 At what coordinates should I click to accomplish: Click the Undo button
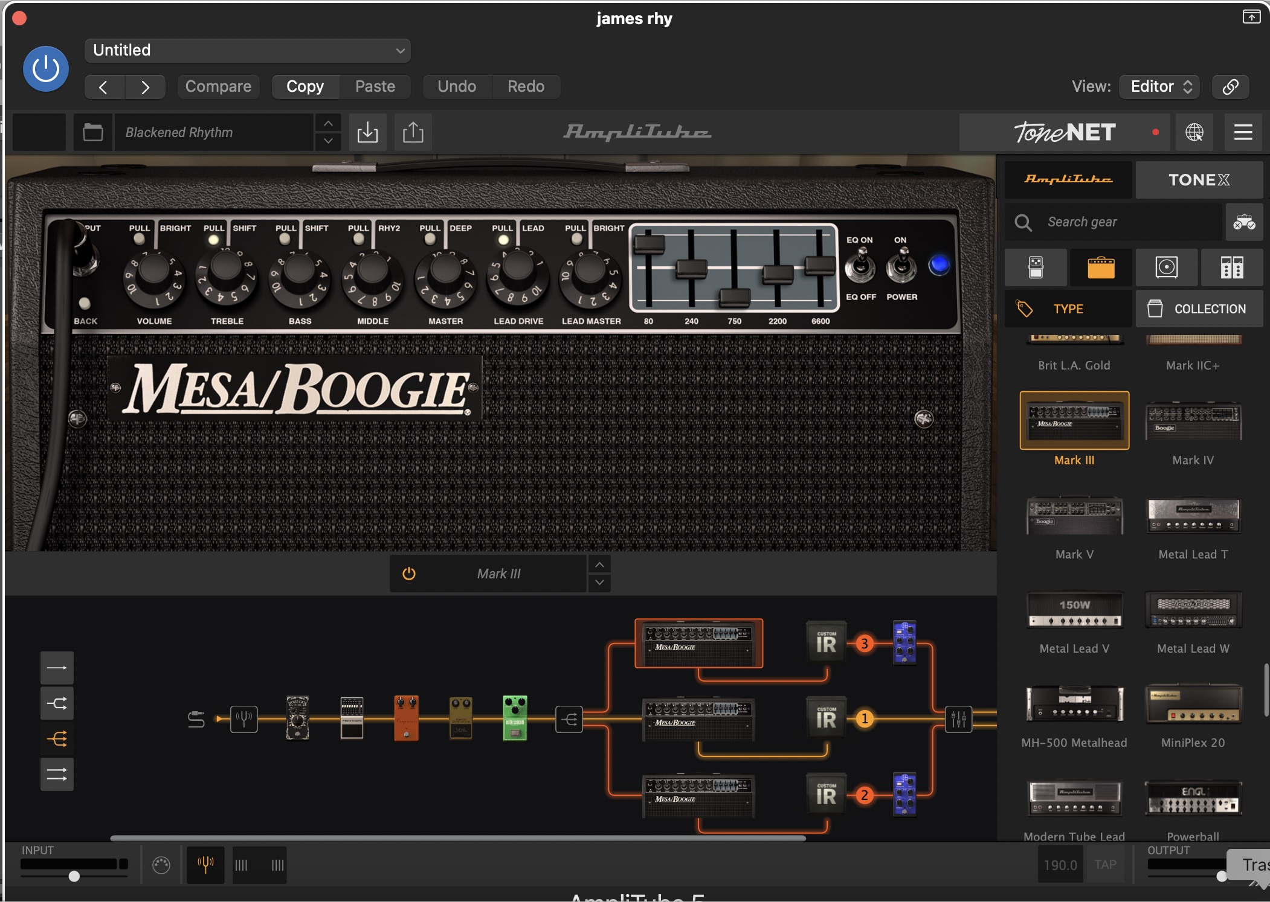457,87
